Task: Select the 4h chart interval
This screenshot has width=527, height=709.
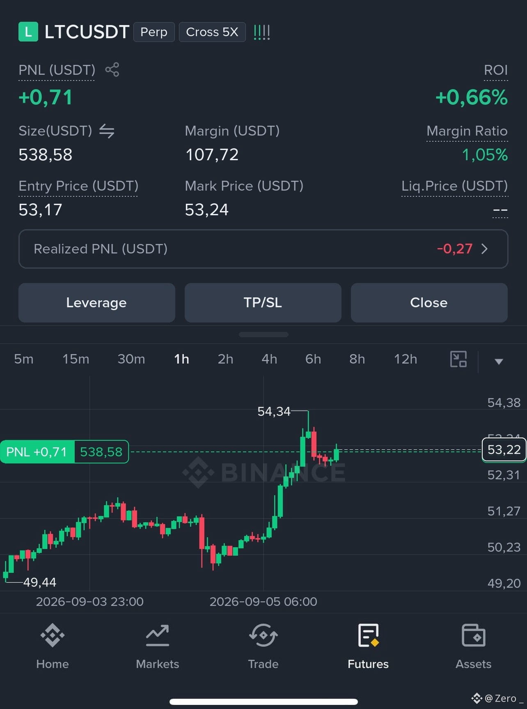Action: point(269,359)
